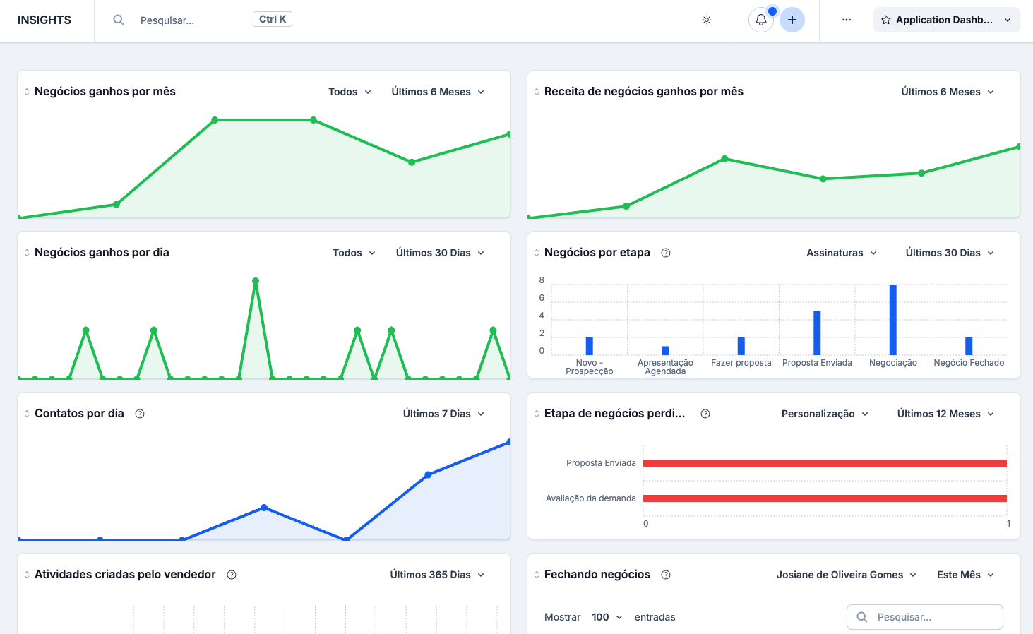Open Josiane de Oliveira Gomes seller dropdown

(846, 575)
